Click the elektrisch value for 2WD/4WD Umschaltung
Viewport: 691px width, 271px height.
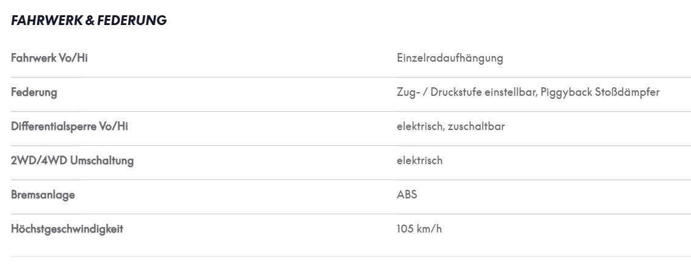[x=419, y=161]
